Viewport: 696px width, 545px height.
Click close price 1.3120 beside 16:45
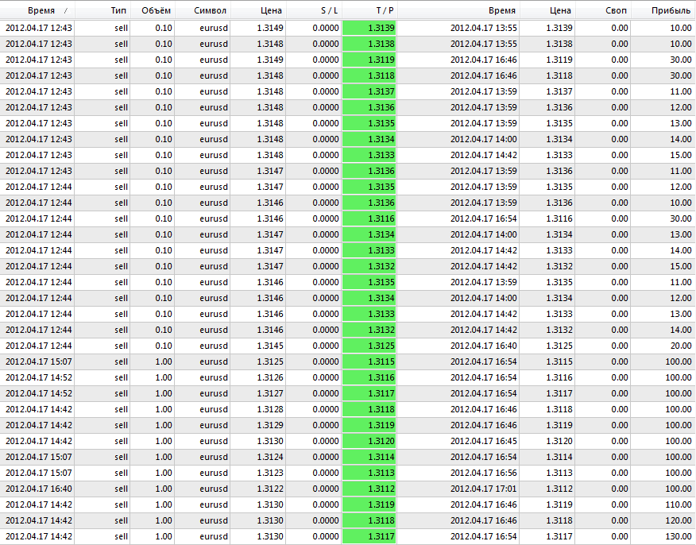(x=559, y=441)
